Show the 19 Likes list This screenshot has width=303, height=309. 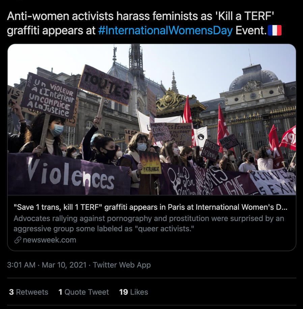pyautogui.click(x=134, y=292)
